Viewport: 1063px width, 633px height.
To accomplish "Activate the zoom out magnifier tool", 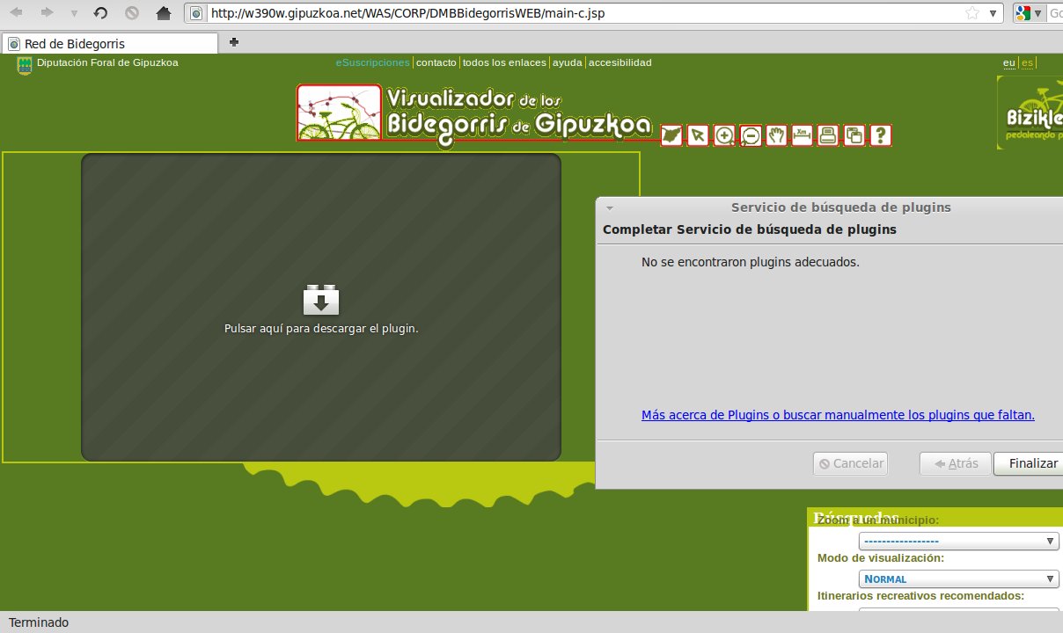I will pyautogui.click(x=751, y=135).
